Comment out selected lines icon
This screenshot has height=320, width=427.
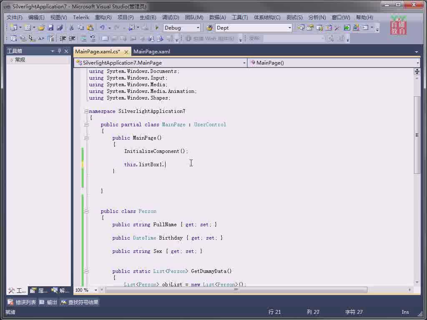(x=83, y=38)
